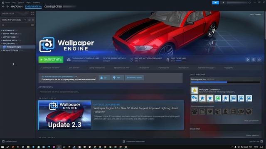This screenshot has width=266, height=149.
Task: Click the add game button at bottom left
Action: click(9, 142)
